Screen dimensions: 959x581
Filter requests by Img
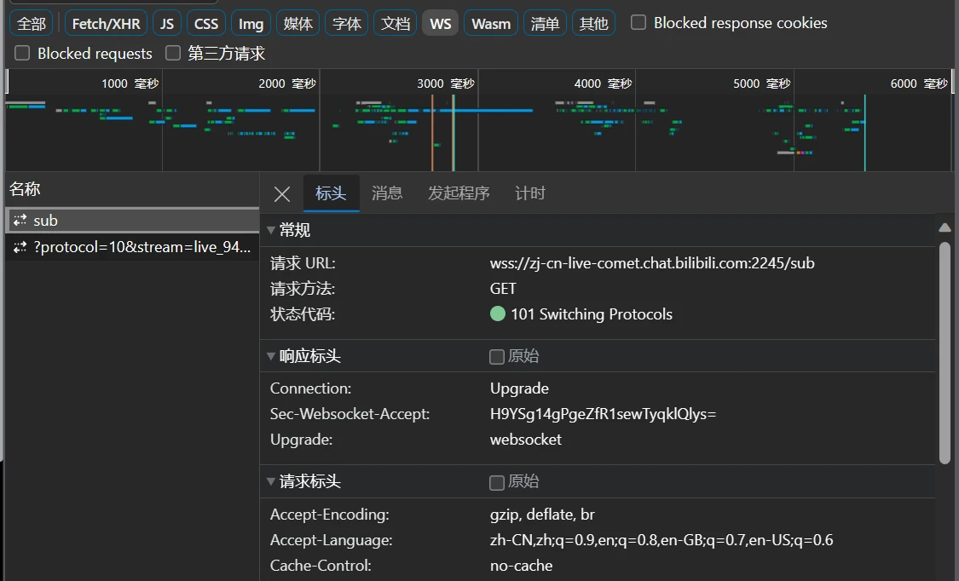pyautogui.click(x=251, y=24)
